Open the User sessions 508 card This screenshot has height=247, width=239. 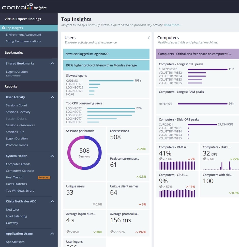click(128, 140)
